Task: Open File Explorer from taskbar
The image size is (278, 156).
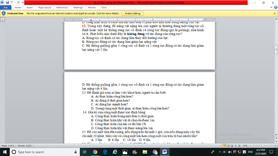Action: pos(145,152)
